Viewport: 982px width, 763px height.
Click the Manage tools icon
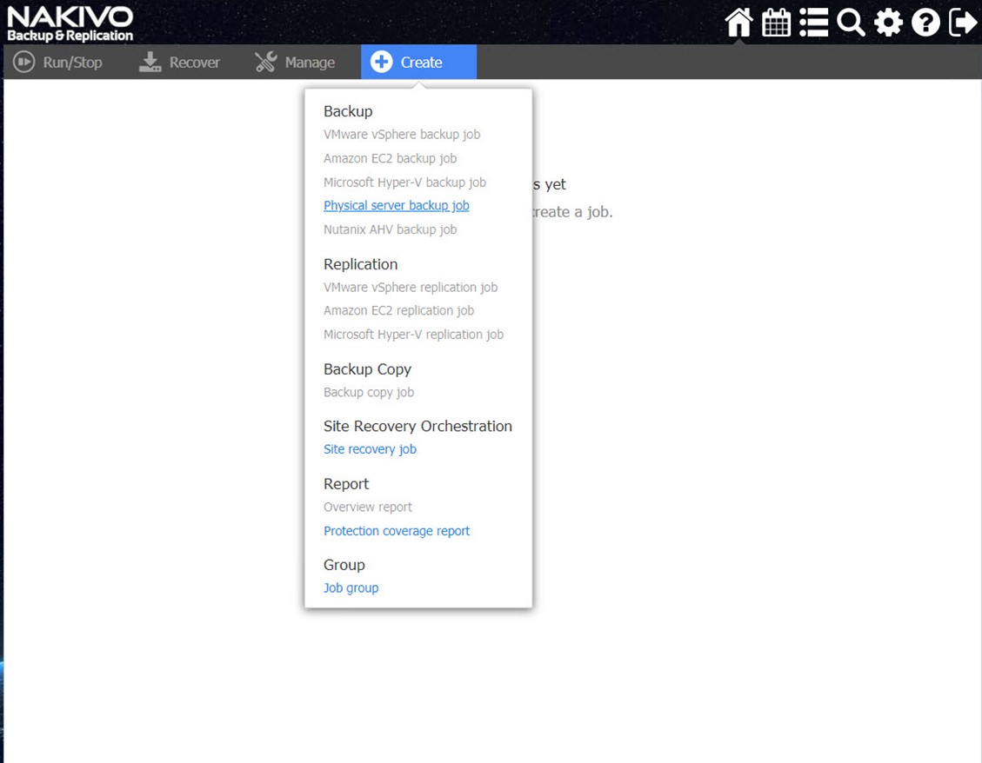tap(265, 62)
